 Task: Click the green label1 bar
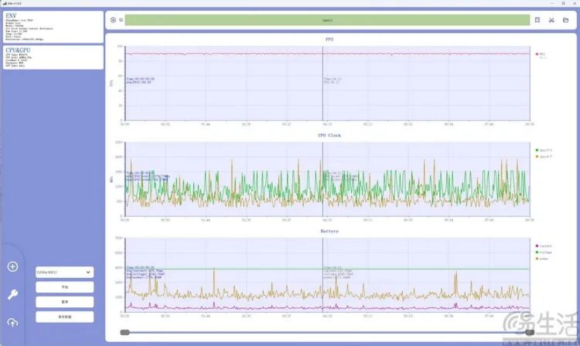click(328, 20)
